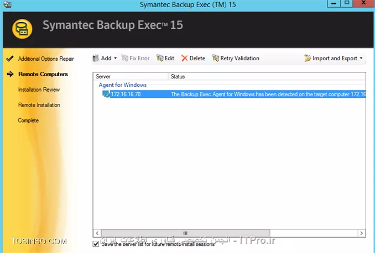375x253 pixels.
Task: Click the horizontal scrollbar thumb
Action: (185, 233)
